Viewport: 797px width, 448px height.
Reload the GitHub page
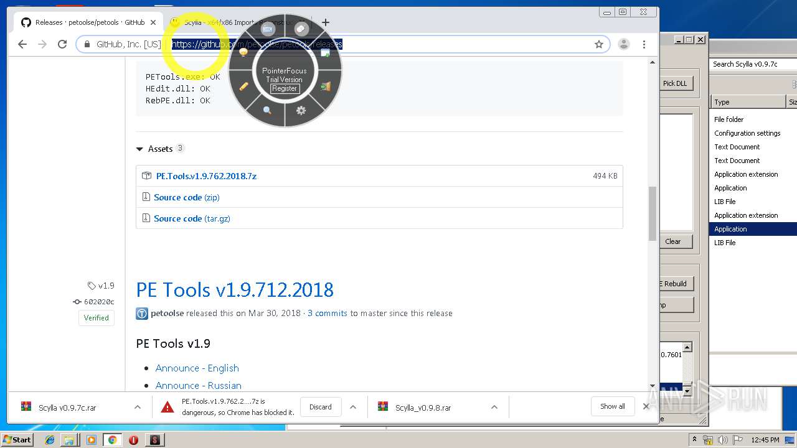(x=62, y=44)
